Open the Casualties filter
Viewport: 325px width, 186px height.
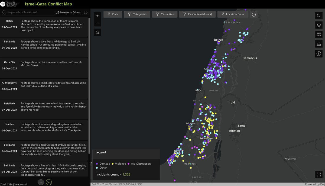pos(165,14)
